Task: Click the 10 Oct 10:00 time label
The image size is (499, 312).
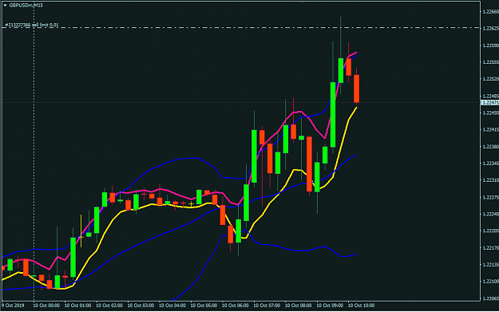Action: tap(361, 306)
